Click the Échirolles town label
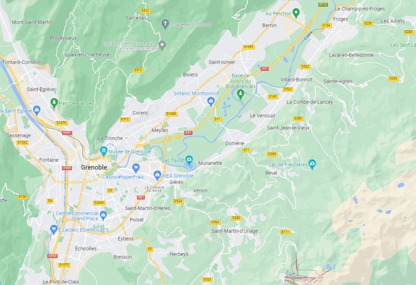Screen dimensions: 416x285 86,249
